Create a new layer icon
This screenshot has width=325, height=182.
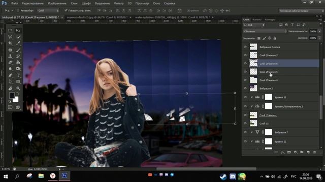(x=308, y=152)
